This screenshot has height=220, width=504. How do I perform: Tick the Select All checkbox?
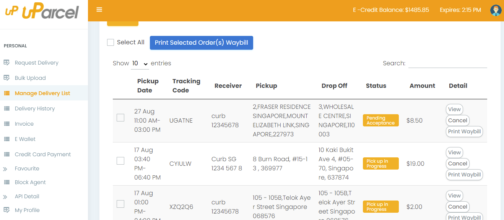111,42
